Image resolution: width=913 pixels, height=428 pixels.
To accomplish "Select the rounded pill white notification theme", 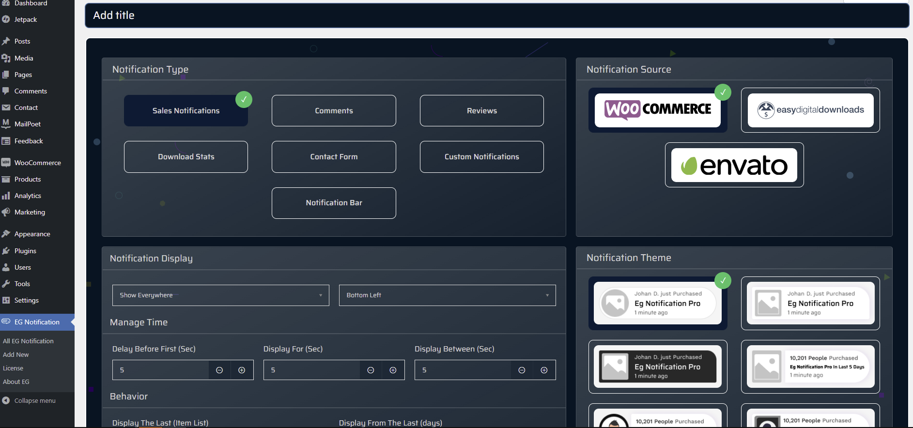I will [658, 303].
